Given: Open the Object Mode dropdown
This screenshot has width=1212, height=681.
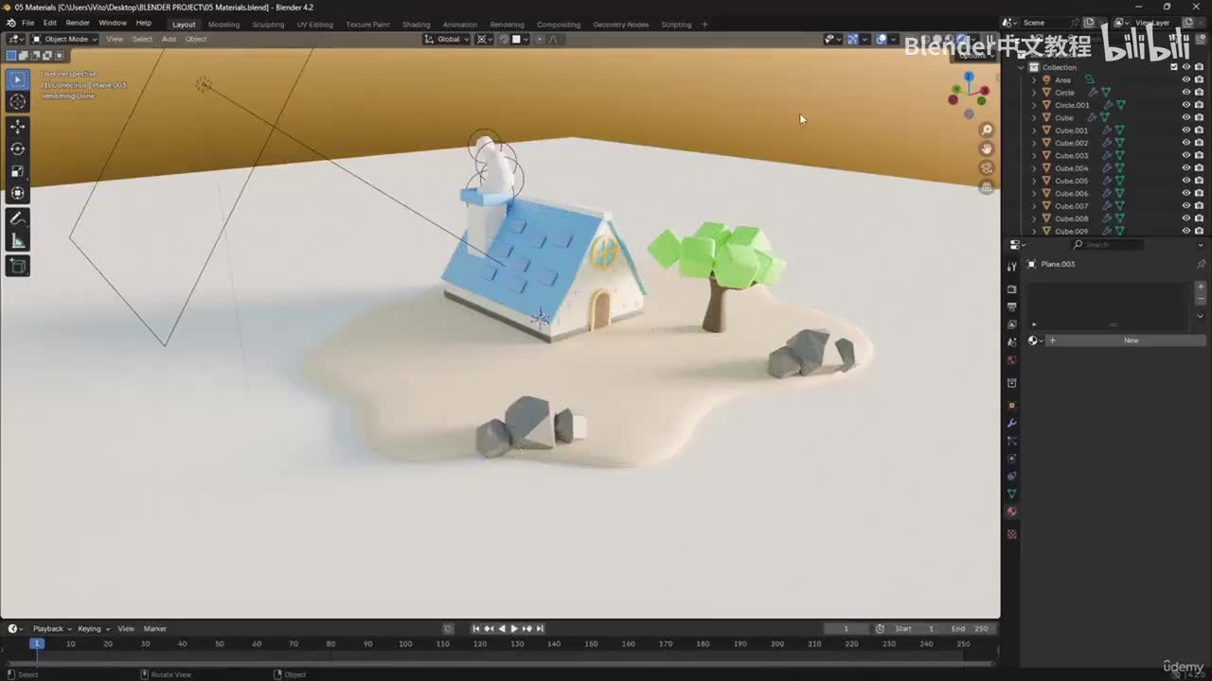Looking at the screenshot, I should click(x=64, y=39).
